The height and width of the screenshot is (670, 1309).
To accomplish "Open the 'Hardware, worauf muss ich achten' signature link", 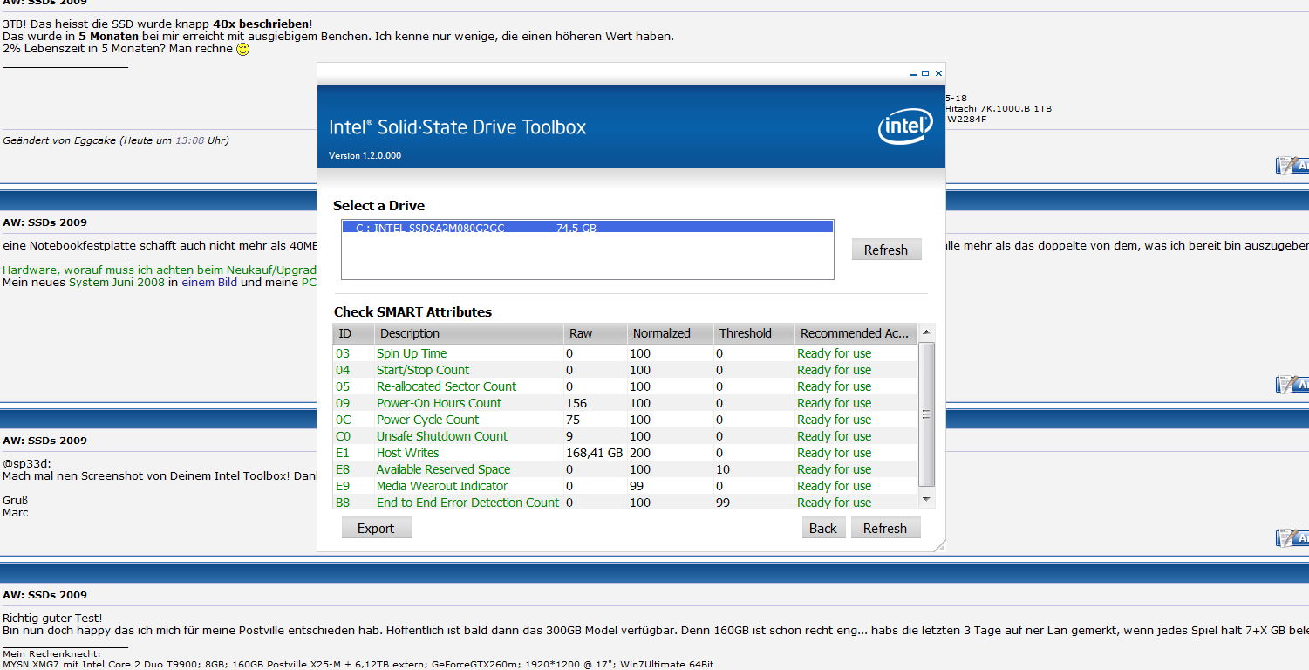I will point(160,270).
